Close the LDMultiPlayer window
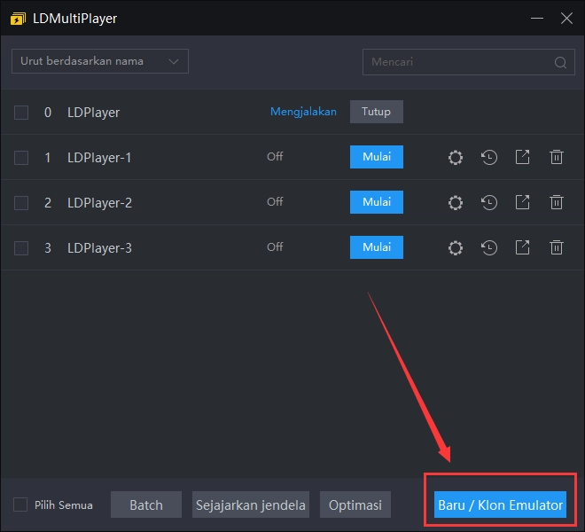 [x=566, y=18]
